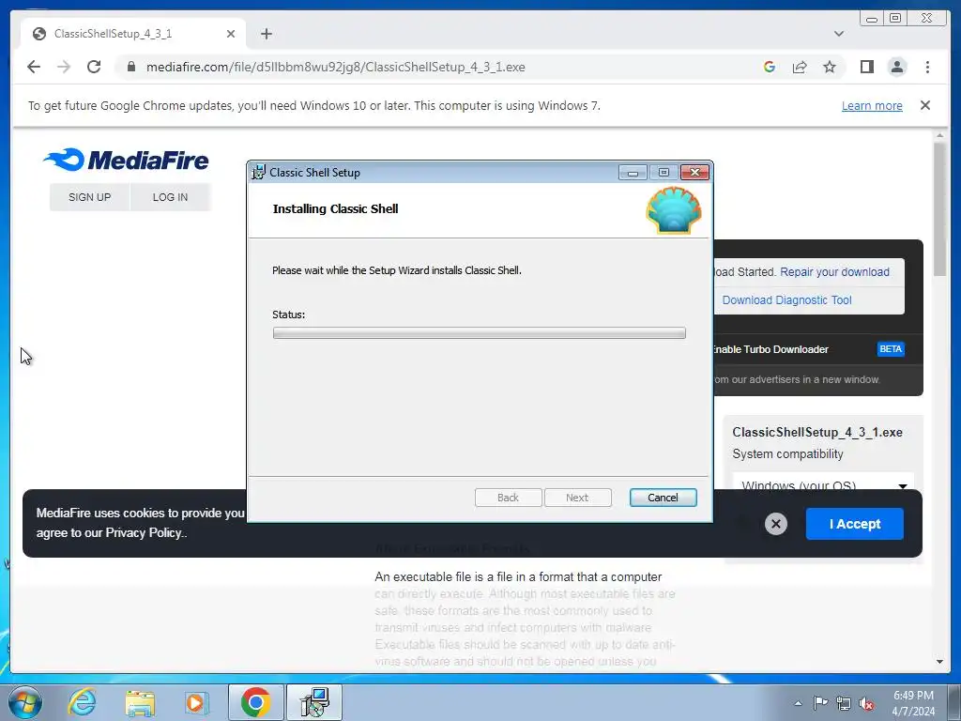
Task: Open Chrome's side panel
Action: [x=866, y=67]
